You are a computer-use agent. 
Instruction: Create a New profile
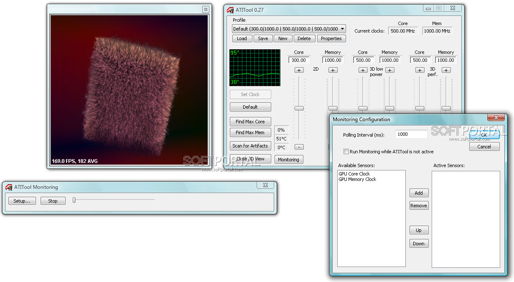tap(283, 38)
